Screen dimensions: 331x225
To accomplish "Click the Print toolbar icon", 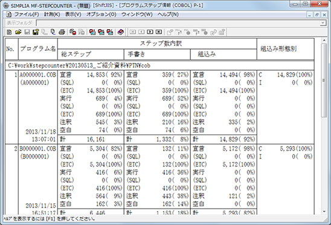I will pos(62,32).
